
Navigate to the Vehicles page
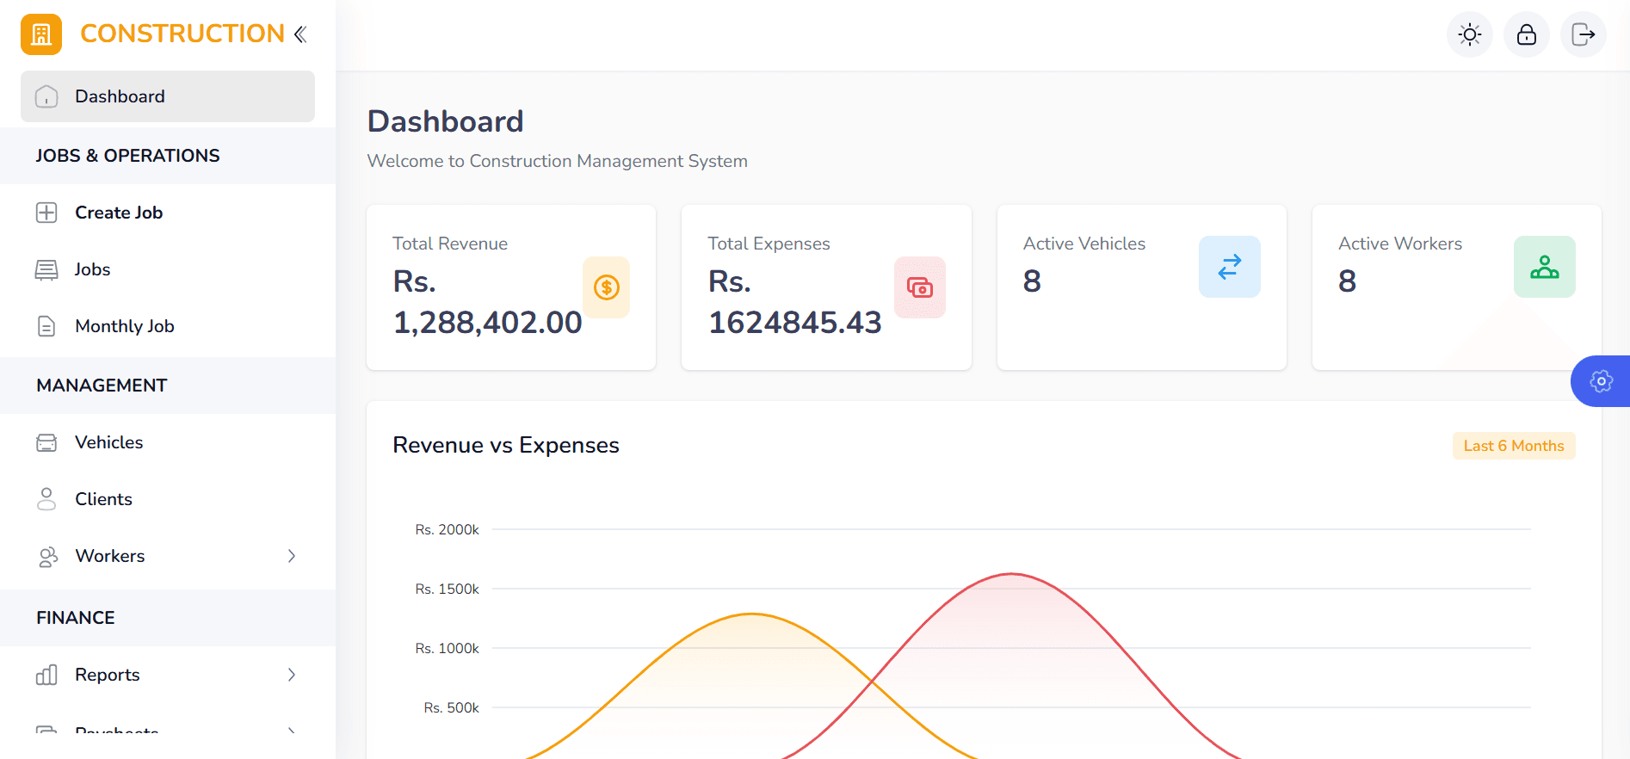point(168,442)
